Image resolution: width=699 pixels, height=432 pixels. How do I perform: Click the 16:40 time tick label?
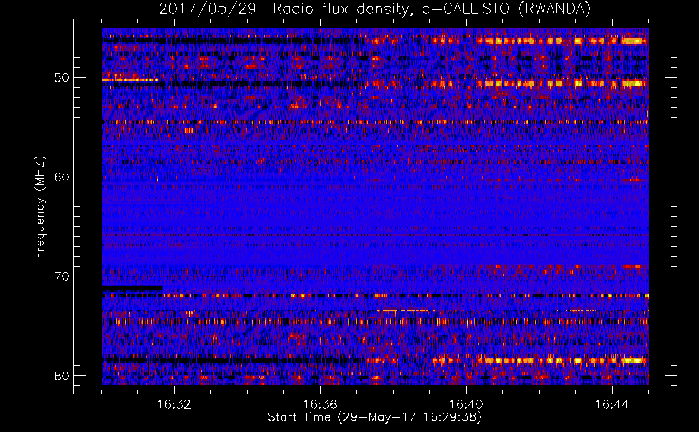pos(466,405)
